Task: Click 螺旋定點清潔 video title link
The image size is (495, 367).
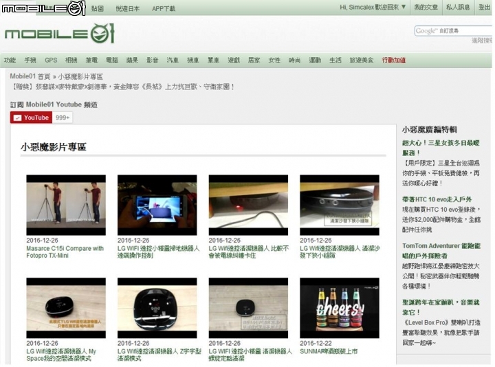Action: [x=250, y=355]
